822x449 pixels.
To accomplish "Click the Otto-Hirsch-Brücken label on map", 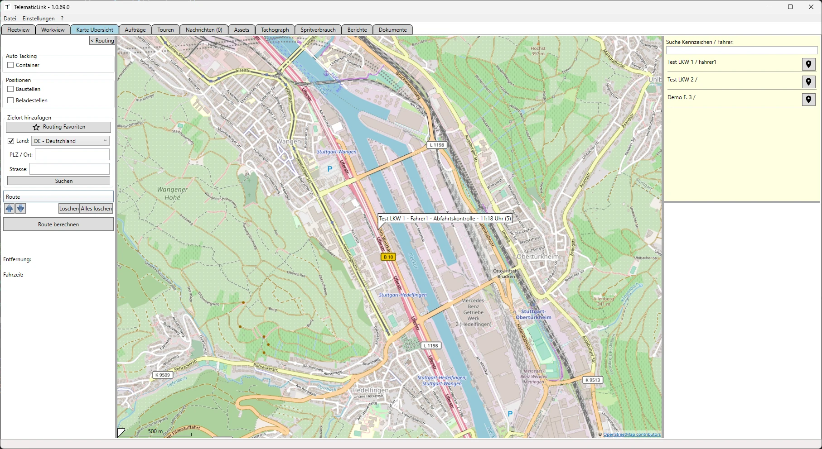I will [505, 273].
